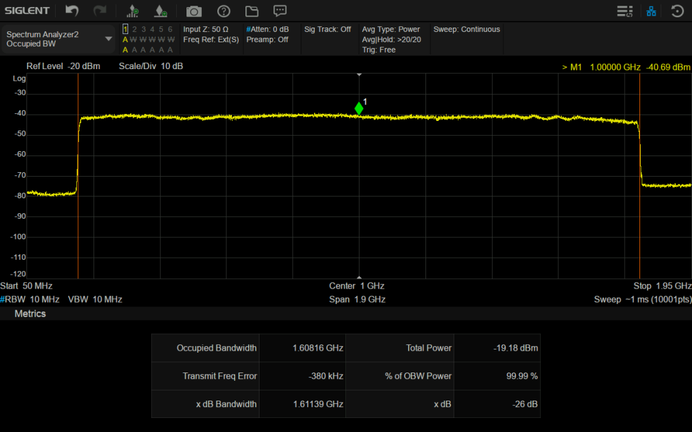The height and width of the screenshot is (432, 692).
Task: Open the Sweep: Continuous setting
Action: click(466, 29)
